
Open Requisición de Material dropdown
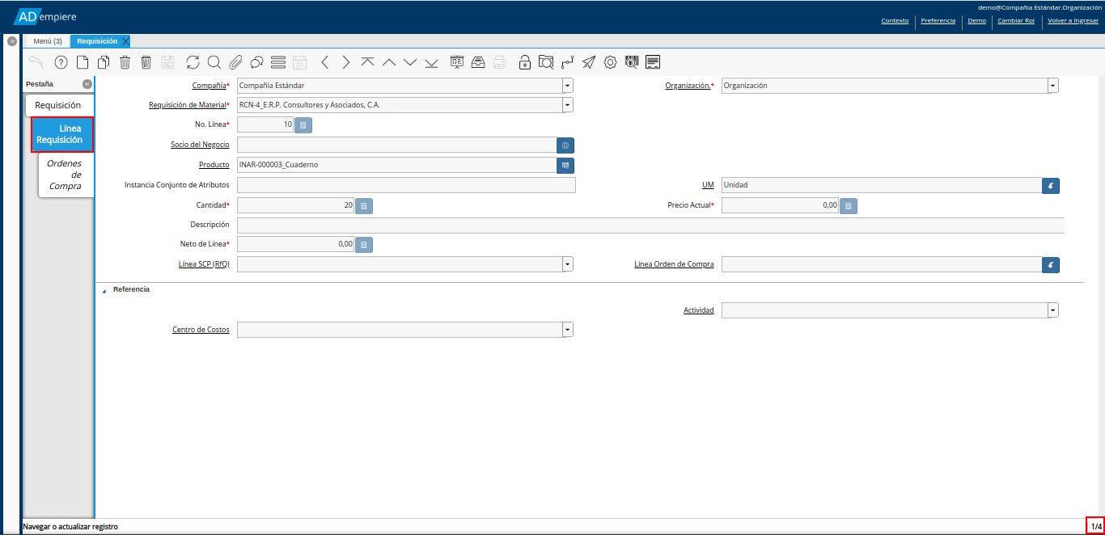tap(567, 105)
